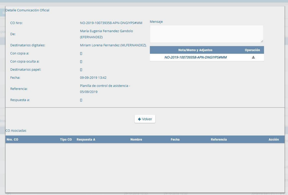Click the Volver back button
Image resolution: width=288 pixels, height=195 pixels.
145,119
